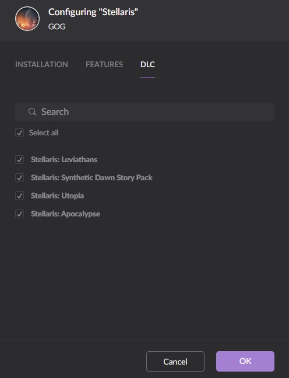289x378 pixels.
Task: Focus the DLC Search input field
Action: click(144, 112)
